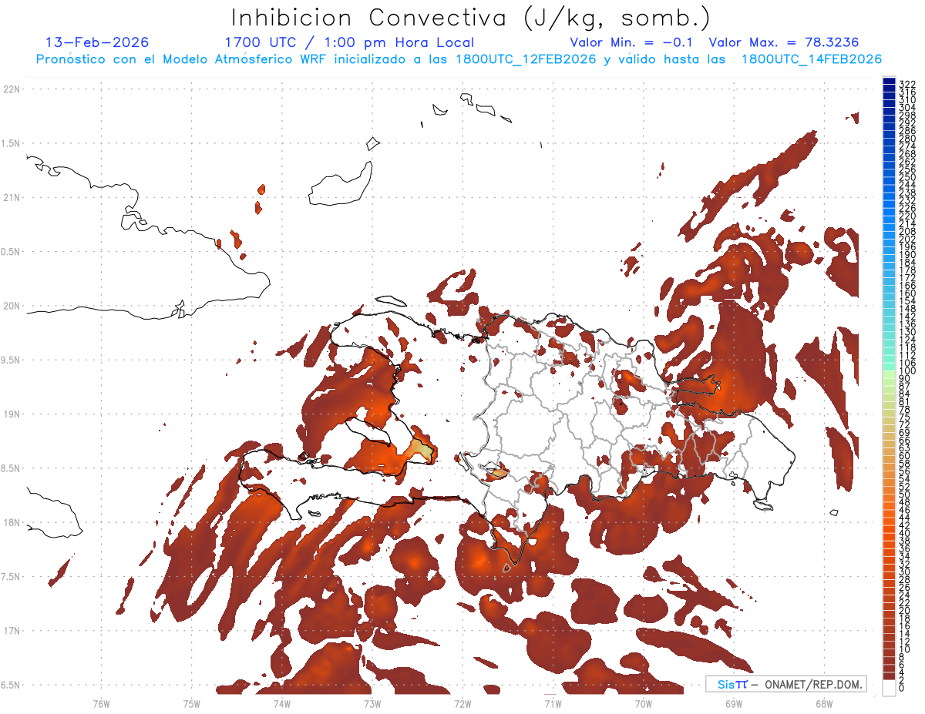This screenshot has height=714, width=925.
Task: Click the '6.5N' latitude label
Action: click(x=11, y=686)
